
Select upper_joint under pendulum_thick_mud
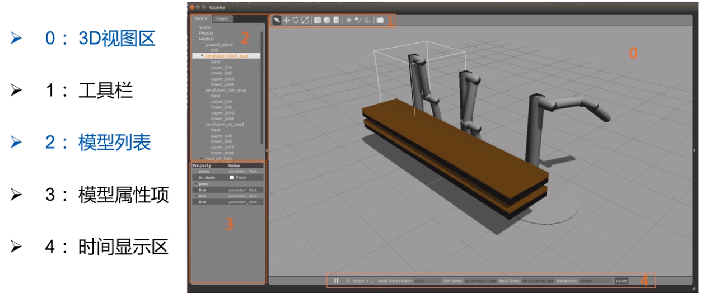click(x=222, y=79)
